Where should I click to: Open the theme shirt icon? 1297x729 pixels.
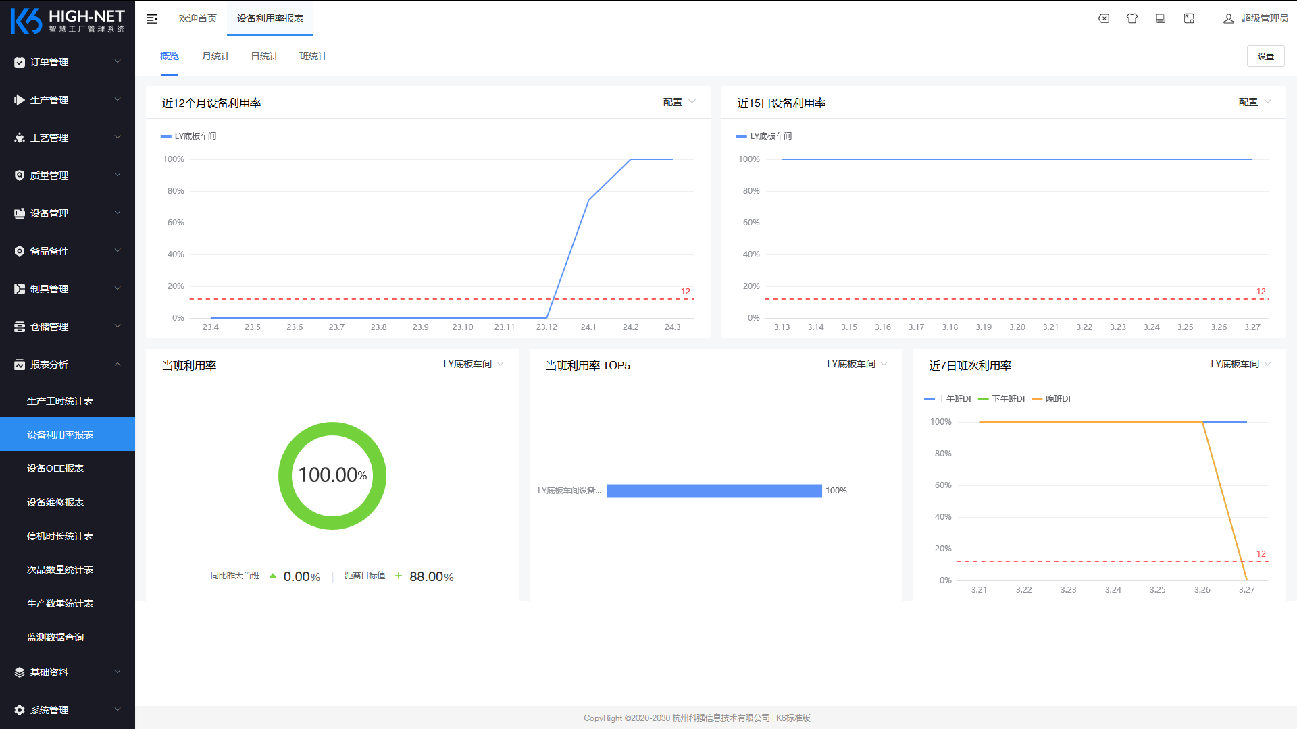[x=1132, y=18]
